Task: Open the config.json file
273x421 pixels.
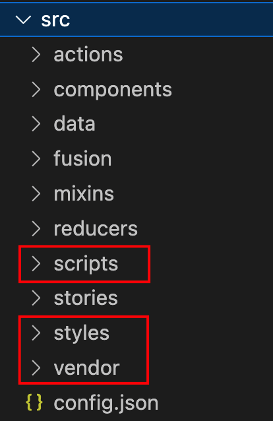Action: point(136,403)
